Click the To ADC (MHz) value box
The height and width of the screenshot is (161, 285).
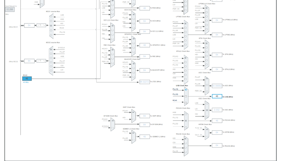pyautogui.click(x=217, y=86)
